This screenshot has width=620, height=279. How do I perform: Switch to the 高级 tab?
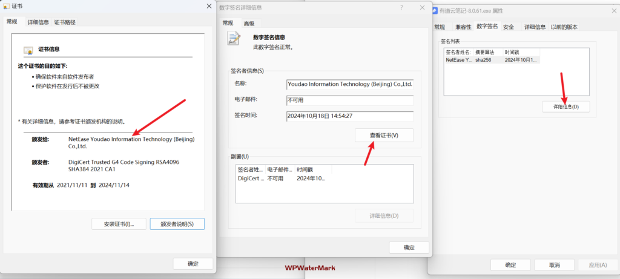pos(249,24)
